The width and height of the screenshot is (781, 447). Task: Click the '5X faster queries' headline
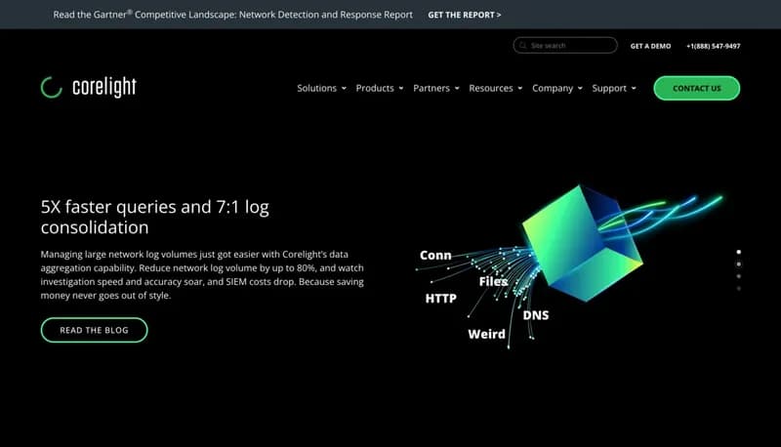click(155, 217)
